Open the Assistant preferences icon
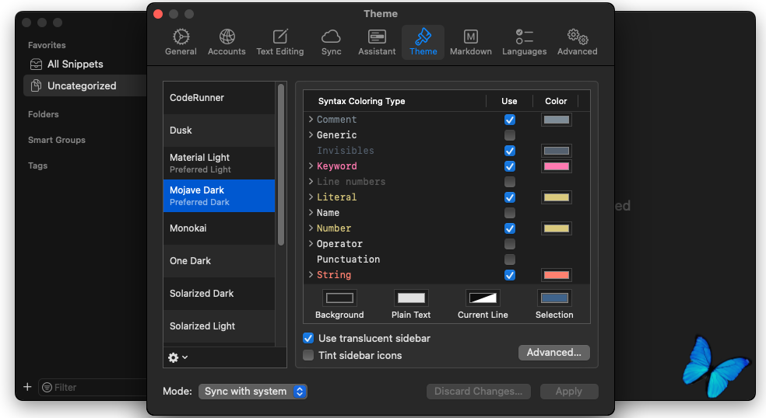This screenshot has height=418, width=766. click(377, 37)
